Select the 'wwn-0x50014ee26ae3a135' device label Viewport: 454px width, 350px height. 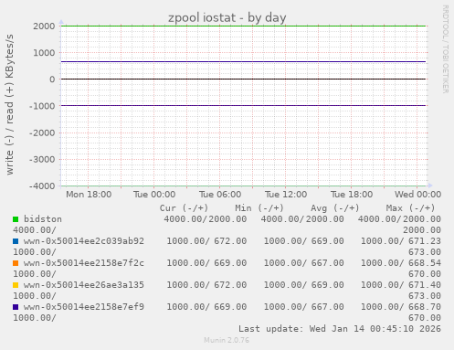point(84,285)
